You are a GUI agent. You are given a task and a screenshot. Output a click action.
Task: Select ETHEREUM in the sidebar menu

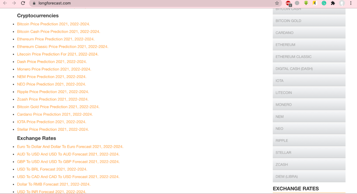click(x=309, y=45)
